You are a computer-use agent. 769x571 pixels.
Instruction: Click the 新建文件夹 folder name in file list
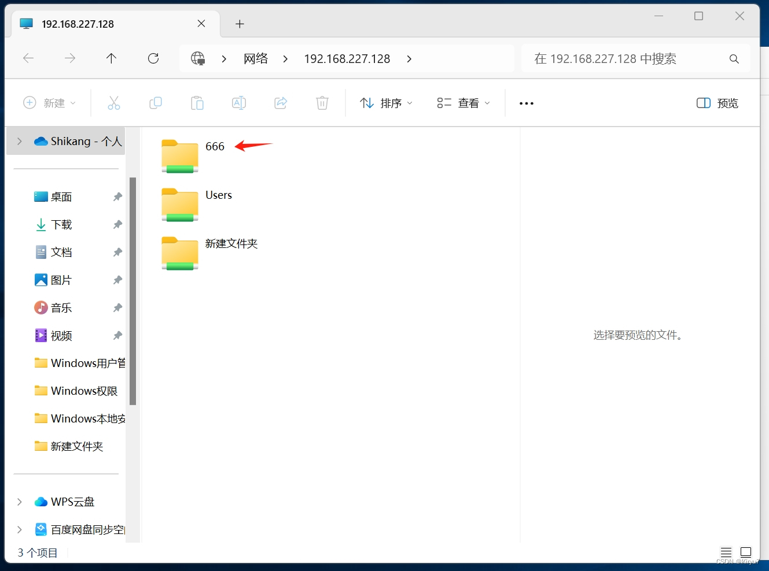(x=231, y=244)
